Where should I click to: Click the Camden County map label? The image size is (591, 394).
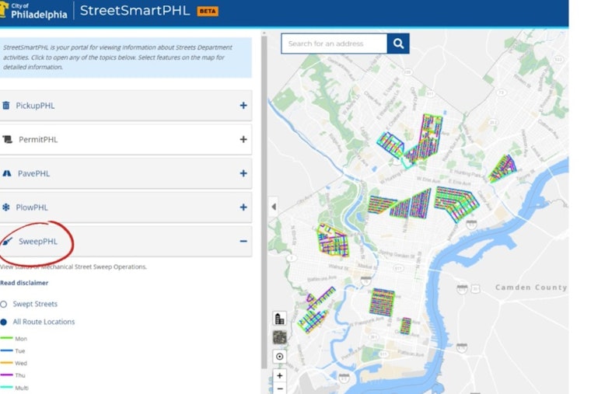click(x=531, y=288)
